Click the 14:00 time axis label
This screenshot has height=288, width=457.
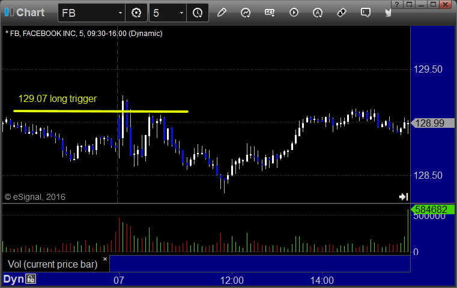322,280
